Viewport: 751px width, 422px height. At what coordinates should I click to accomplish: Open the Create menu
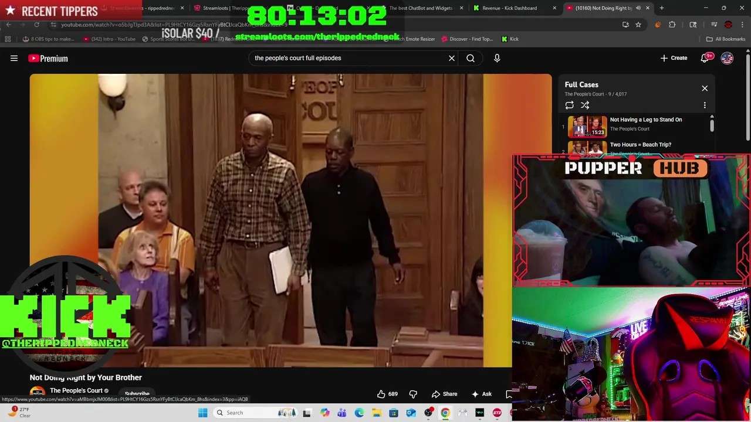pos(674,58)
